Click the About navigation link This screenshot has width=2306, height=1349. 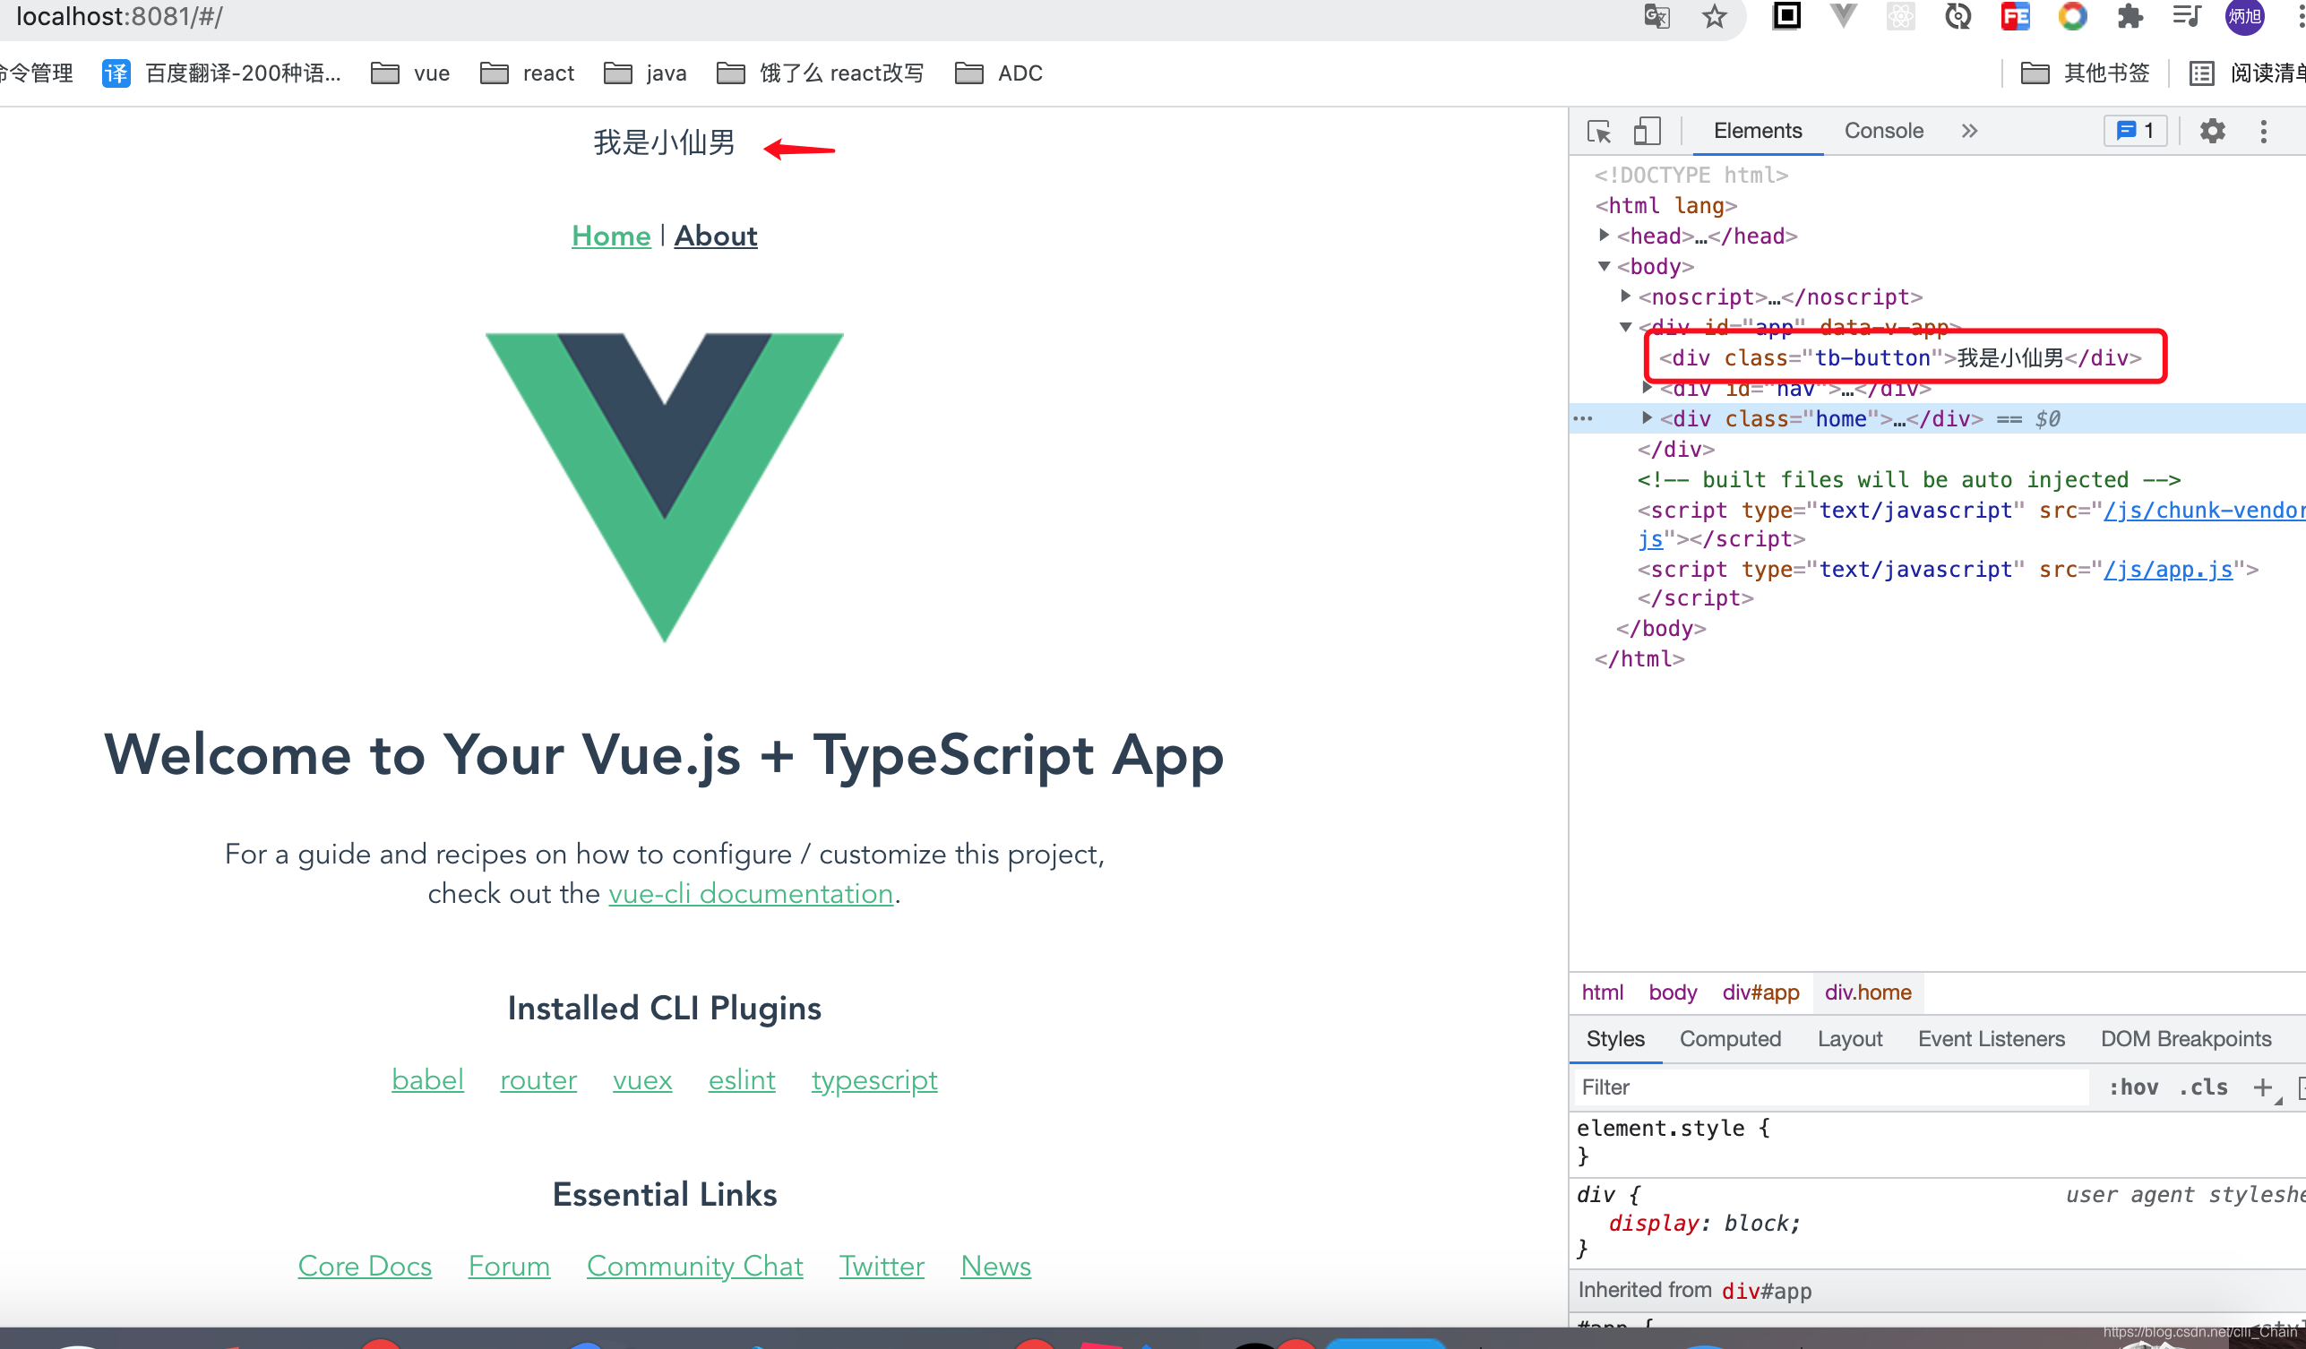click(x=716, y=236)
